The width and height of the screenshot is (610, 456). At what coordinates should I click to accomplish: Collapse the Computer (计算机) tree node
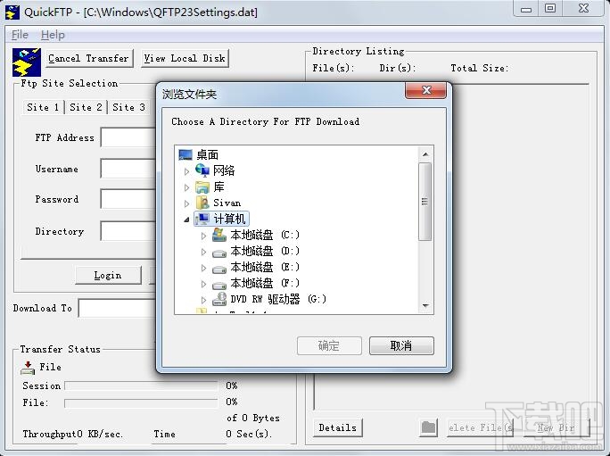point(186,220)
